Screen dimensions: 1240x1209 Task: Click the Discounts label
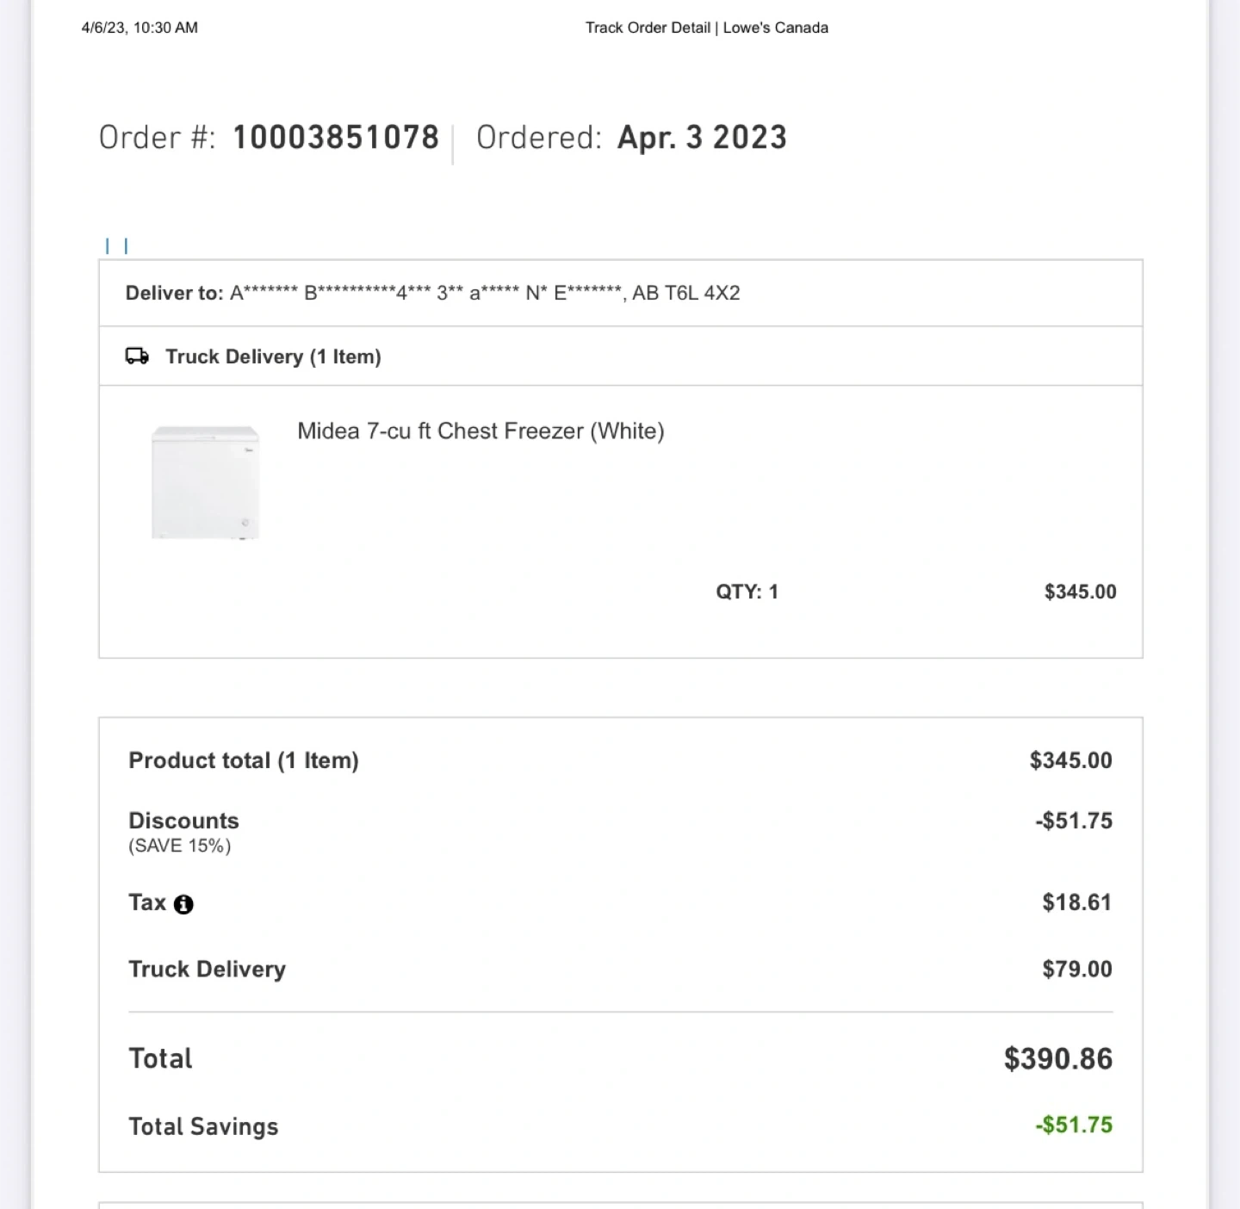pyautogui.click(x=183, y=821)
